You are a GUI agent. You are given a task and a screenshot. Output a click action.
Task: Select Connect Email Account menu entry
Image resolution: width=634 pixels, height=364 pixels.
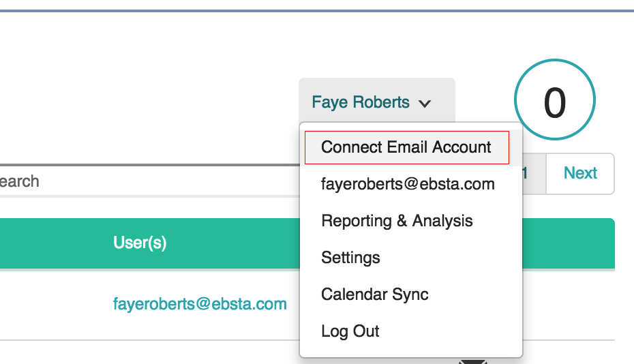tap(406, 147)
